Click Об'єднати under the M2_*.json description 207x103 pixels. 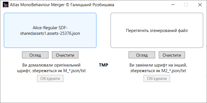(x=157, y=79)
